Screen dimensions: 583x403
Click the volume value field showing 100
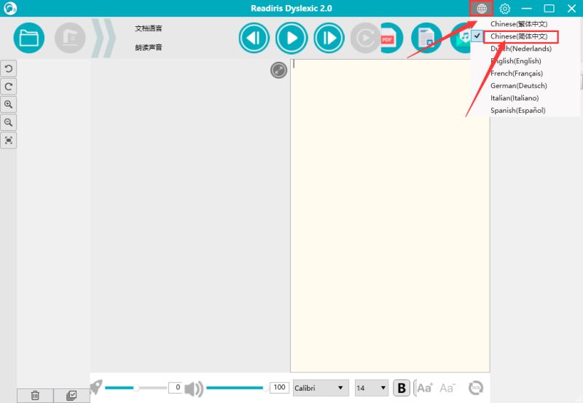[279, 388]
